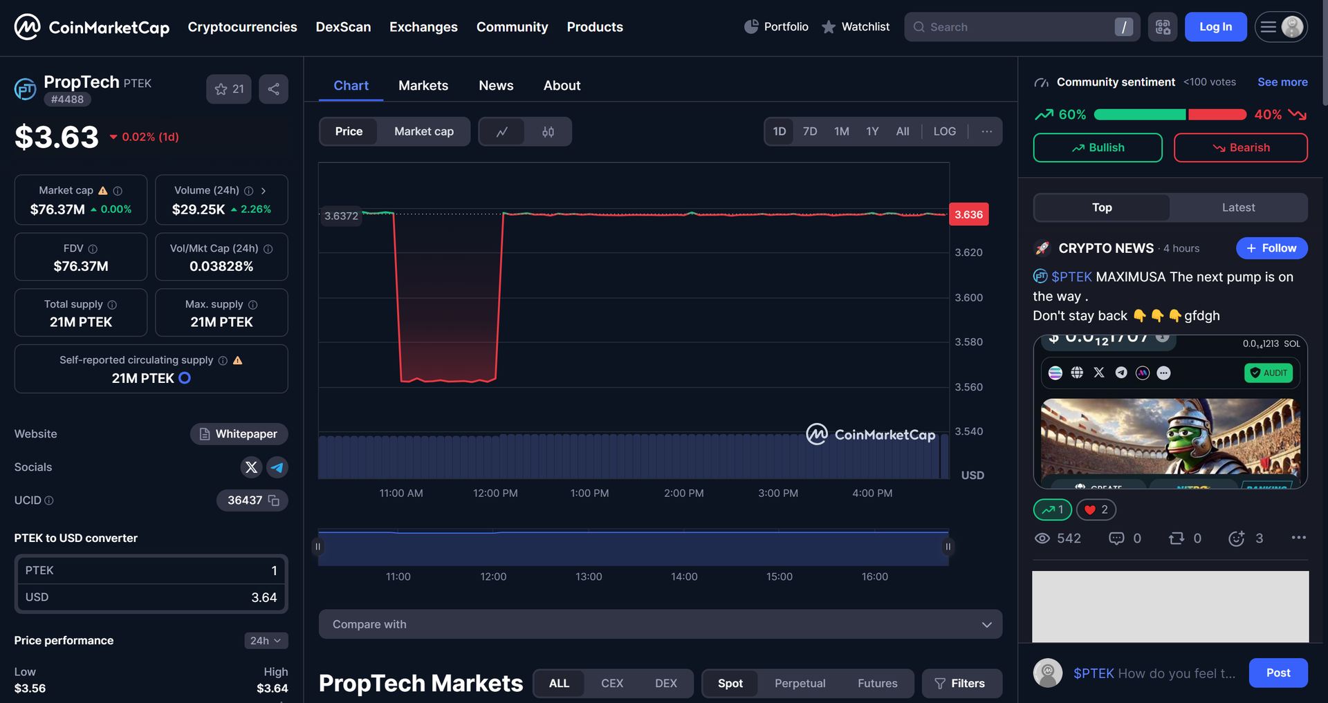Screen dimensions: 1328x703
Task: Click the left chart range slider handle
Action: (317, 547)
